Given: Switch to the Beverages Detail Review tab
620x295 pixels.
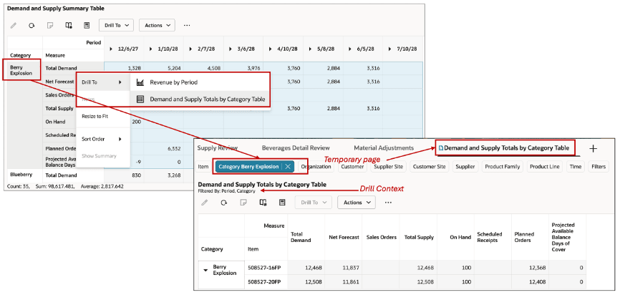Looking at the screenshot, I should pyautogui.click(x=296, y=148).
